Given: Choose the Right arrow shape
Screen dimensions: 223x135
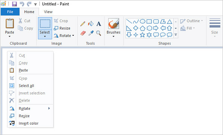Looking at the screenshot, I should (156, 28).
